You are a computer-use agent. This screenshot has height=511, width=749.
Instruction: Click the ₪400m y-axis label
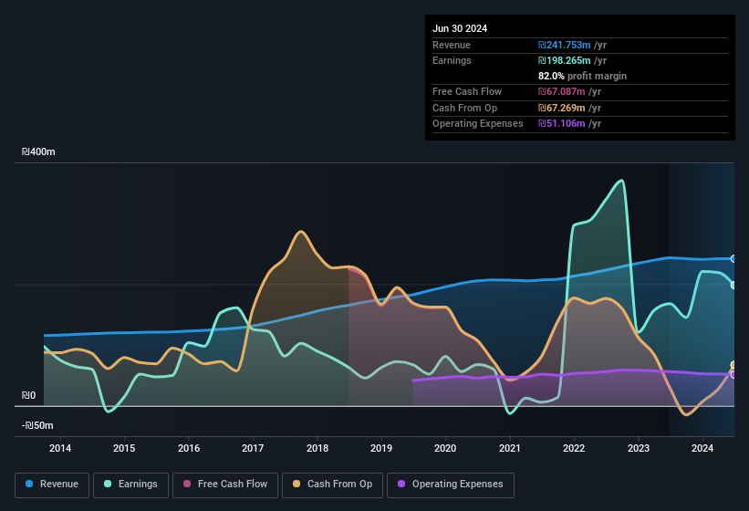[x=38, y=151]
